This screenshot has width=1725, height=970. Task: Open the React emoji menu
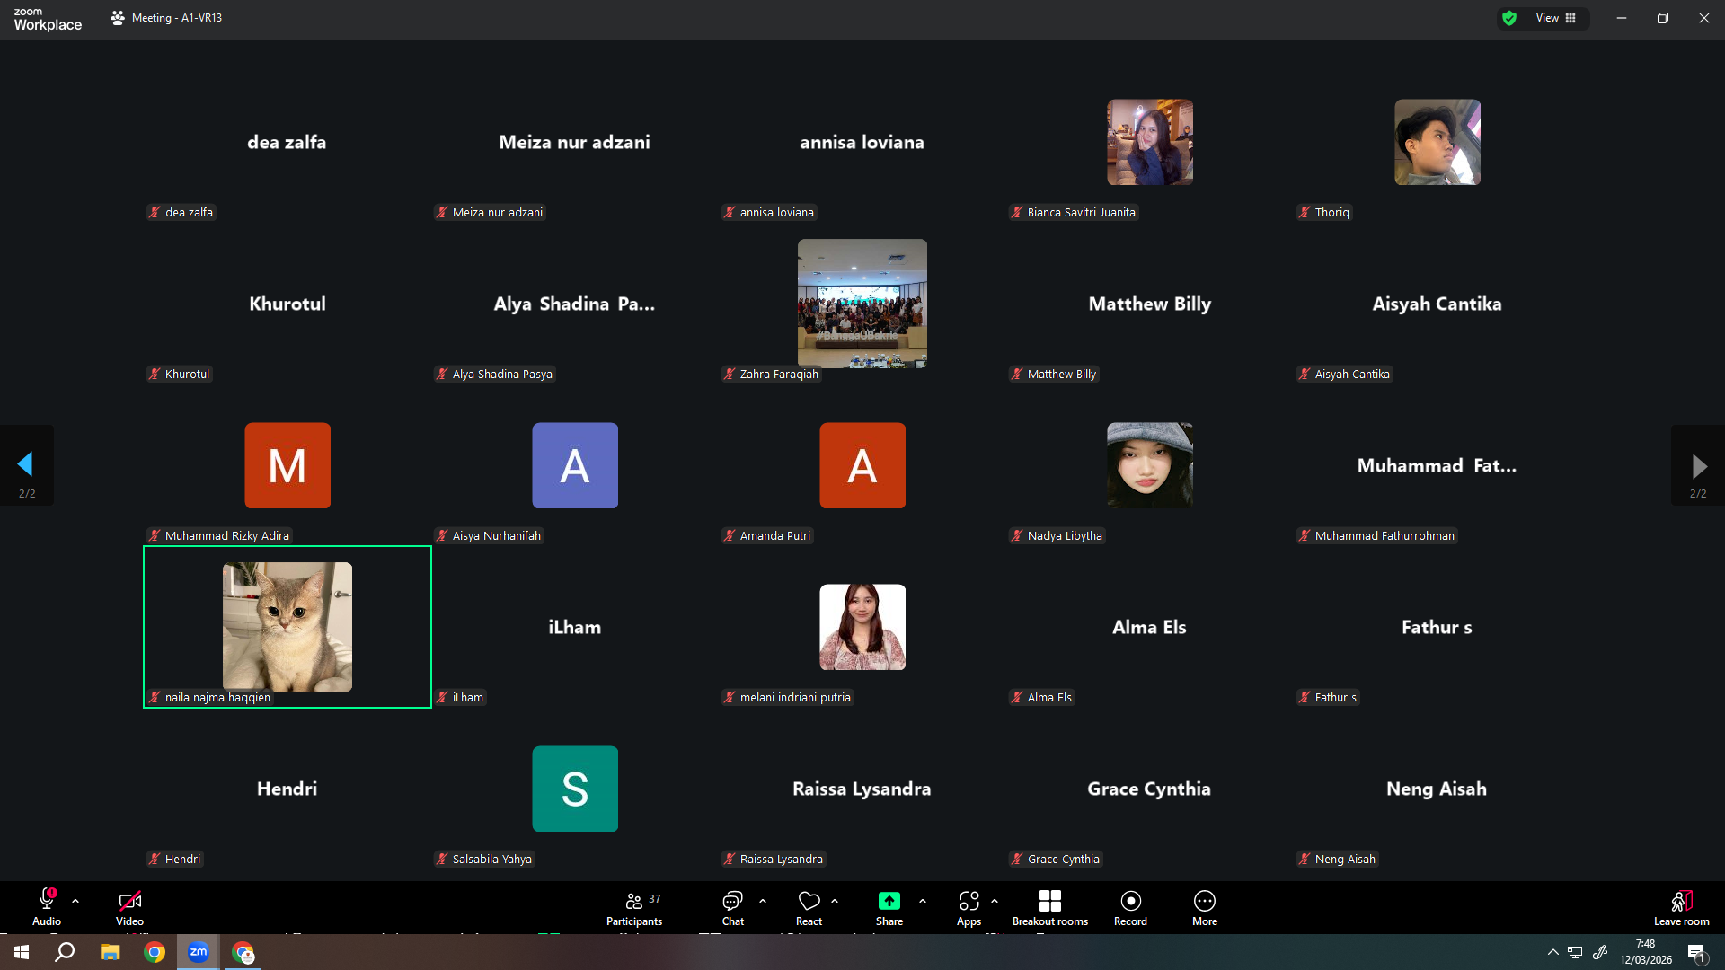tap(809, 907)
